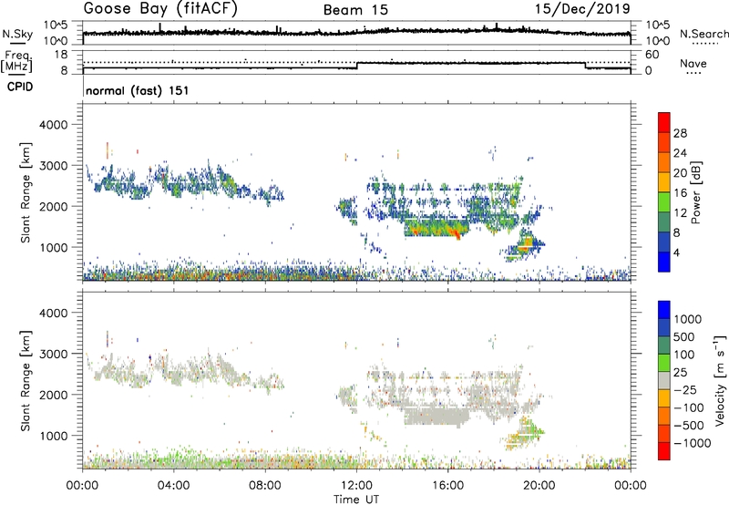Click the "N.Sky" legend label
The height and width of the screenshot is (505, 729).
point(17,34)
